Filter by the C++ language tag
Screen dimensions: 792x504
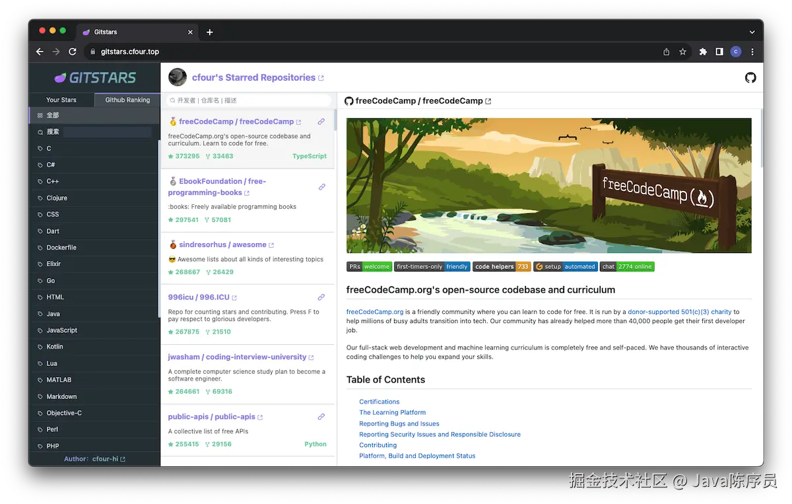(94, 182)
